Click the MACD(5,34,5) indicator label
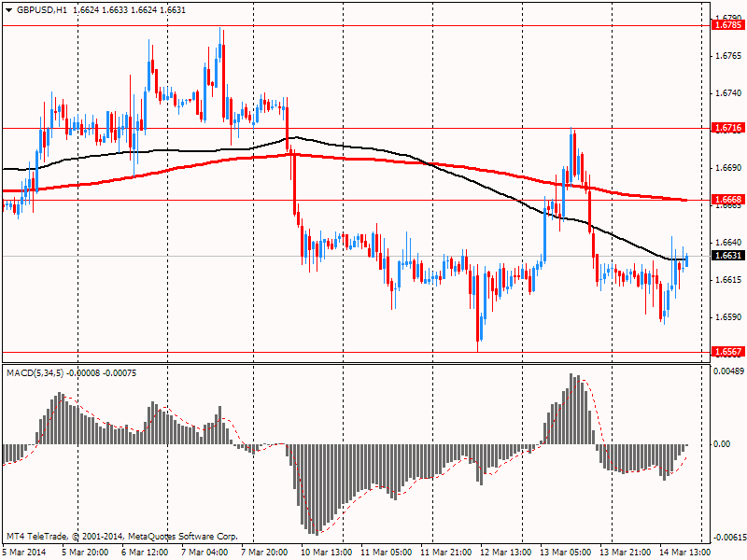 pos(35,373)
